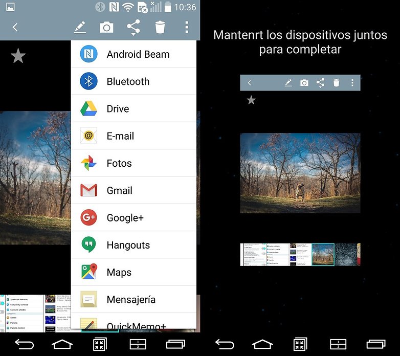This screenshot has width=400, height=356.
Task: Tap share icon in right preview toolbar
Action: pos(320,83)
